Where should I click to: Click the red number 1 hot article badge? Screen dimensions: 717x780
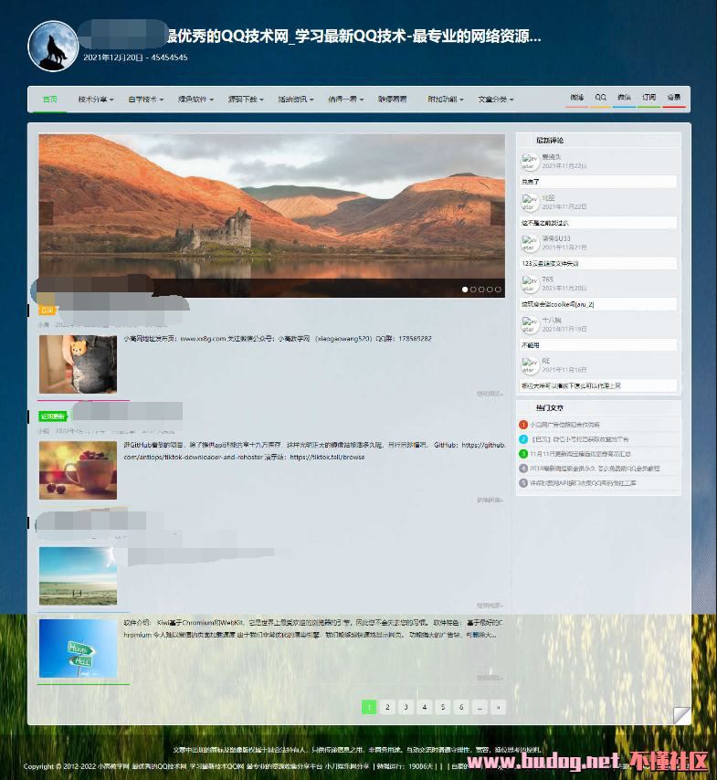[x=523, y=425]
